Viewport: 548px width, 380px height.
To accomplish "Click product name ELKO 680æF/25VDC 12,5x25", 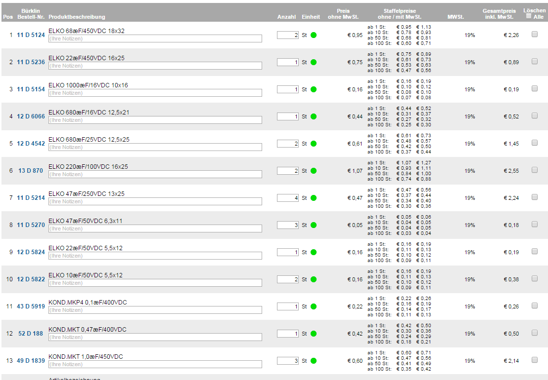I will pyautogui.click(x=89, y=140).
